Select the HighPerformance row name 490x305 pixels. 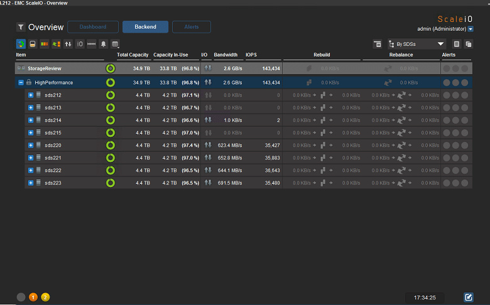click(x=54, y=82)
